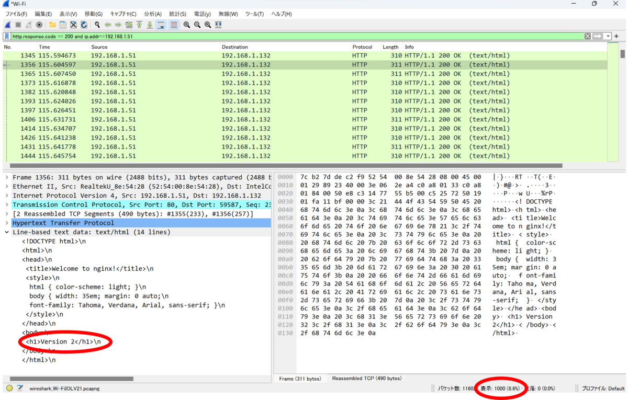The height and width of the screenshot is (400, 628).
Task: Apply the display filter arrow button
Action: tap(598, 36)
